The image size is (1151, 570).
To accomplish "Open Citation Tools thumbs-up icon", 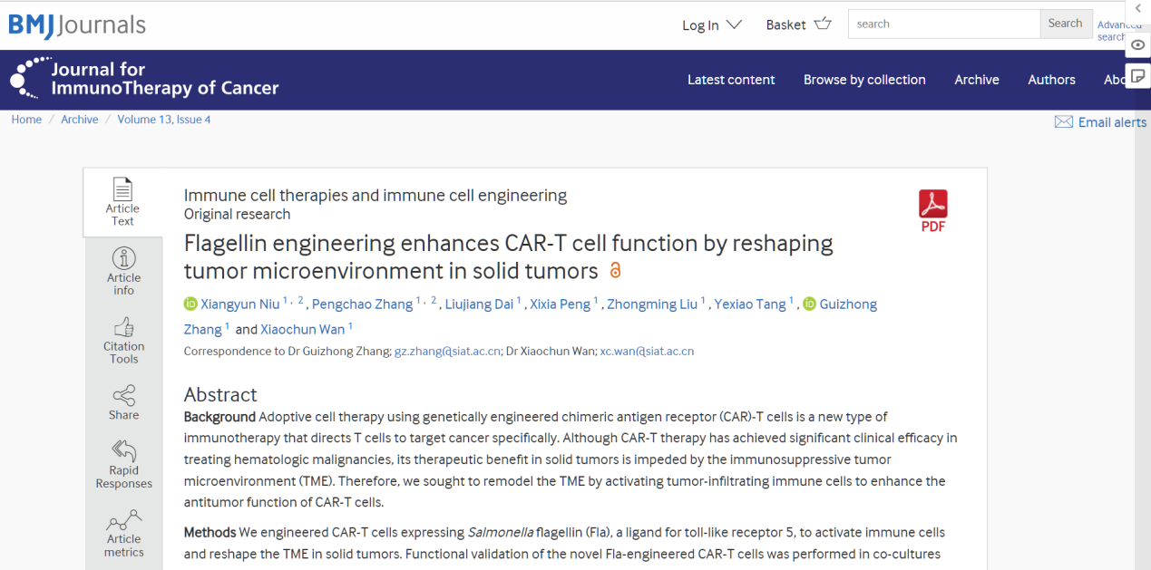I will coord(123,327).
